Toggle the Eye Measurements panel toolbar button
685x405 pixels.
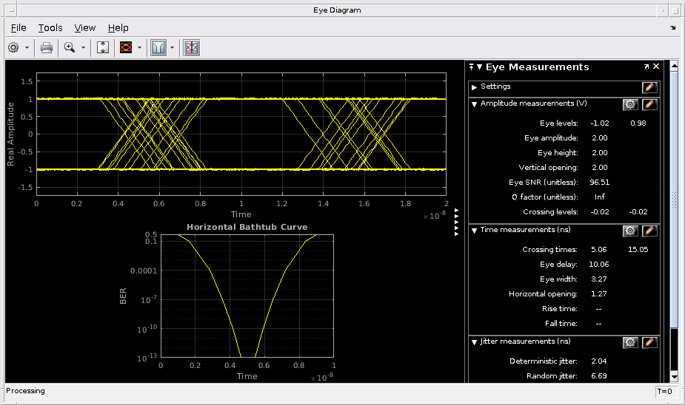click(191, 47)
